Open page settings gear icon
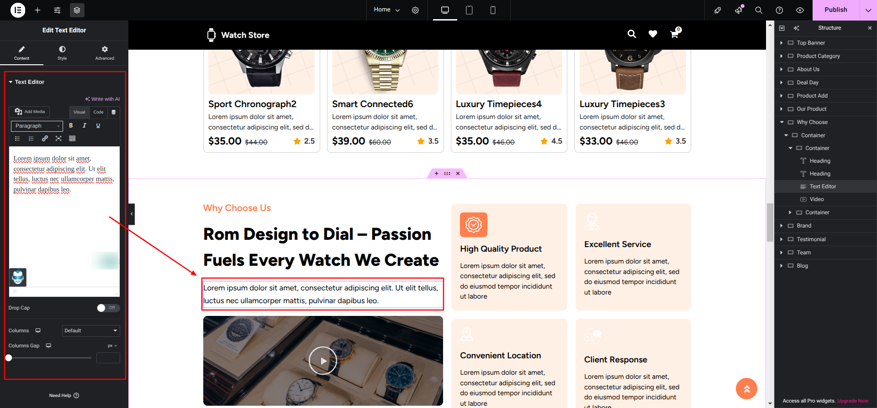Screen dimensions: 877x408 tap(415, 10)
